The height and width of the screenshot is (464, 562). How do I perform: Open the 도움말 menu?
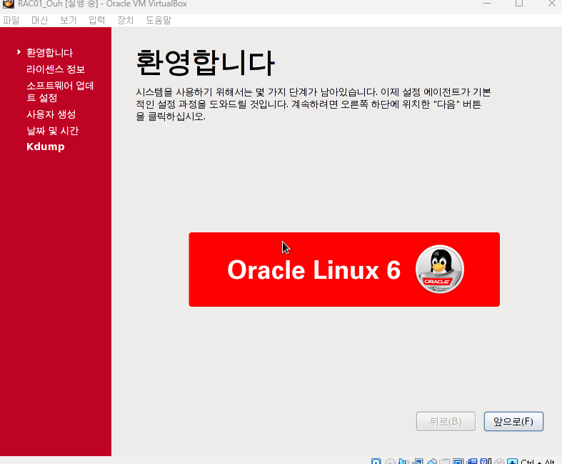click(159, 21)
